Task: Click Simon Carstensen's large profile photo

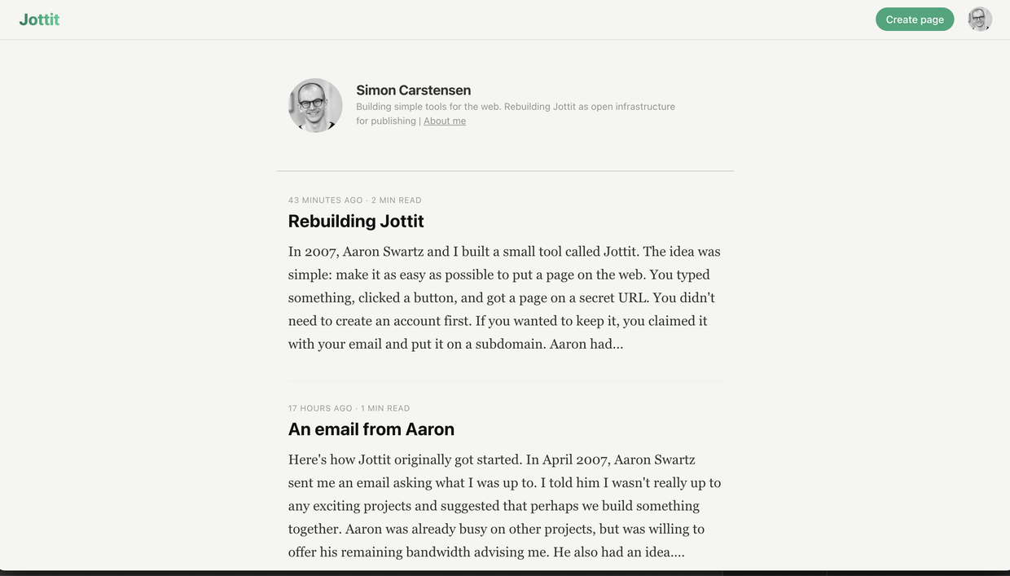Action: pos(315,105)
